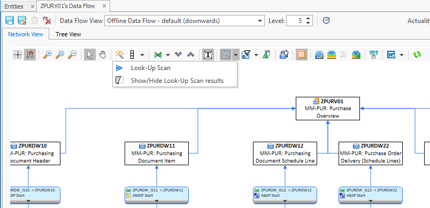430x208 pixels.
Task: Toggle the magnet snap icon
Action: click(29, 55)
